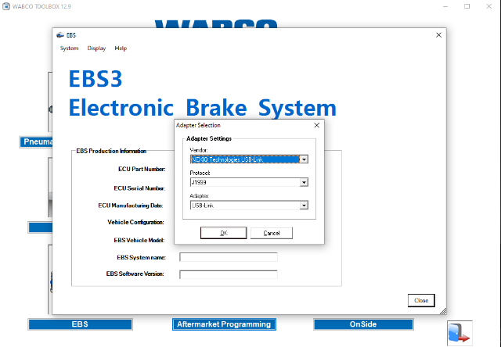Click the EBS System name field
This screenshot has width=501, height=347.
229,257
